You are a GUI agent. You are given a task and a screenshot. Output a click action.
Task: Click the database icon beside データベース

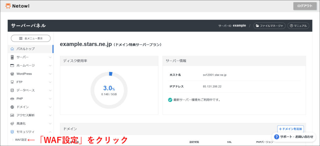click(12, 90)
